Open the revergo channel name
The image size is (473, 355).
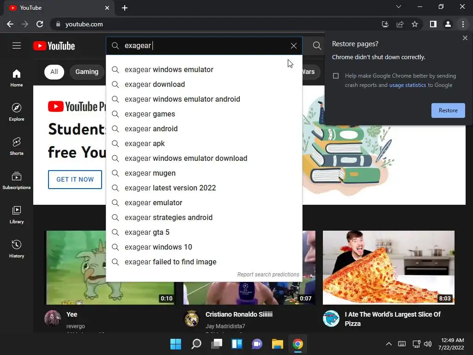pyautogui.click(x=75, y=326)
